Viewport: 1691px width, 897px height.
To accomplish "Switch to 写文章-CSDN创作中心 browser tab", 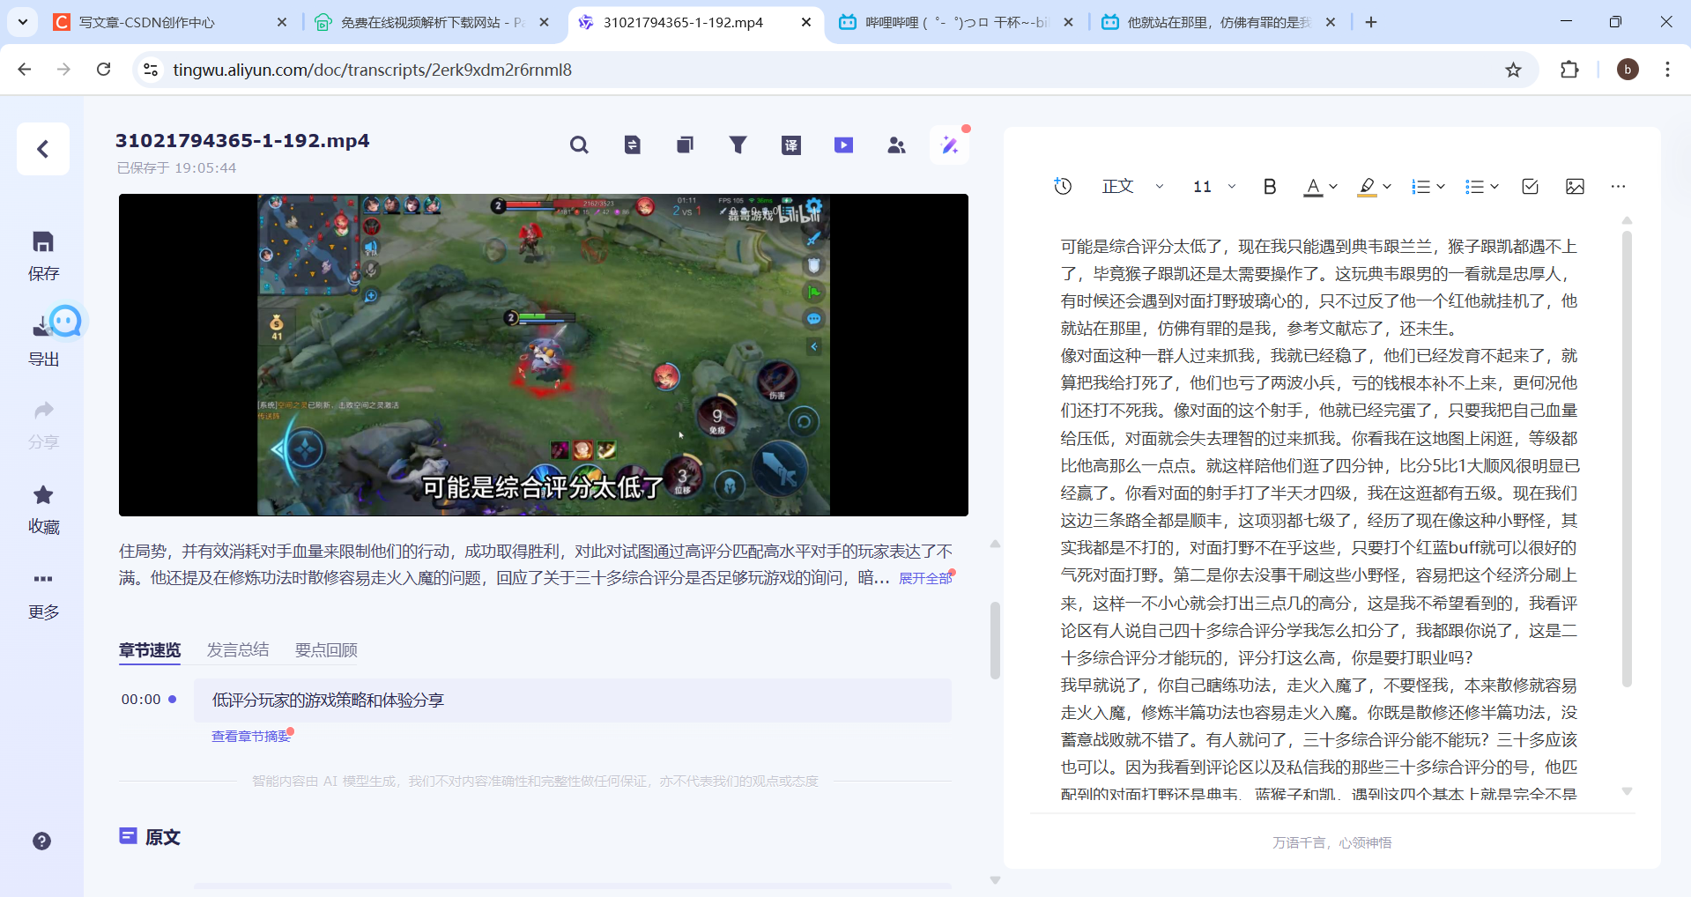I will tap(172, 22).
